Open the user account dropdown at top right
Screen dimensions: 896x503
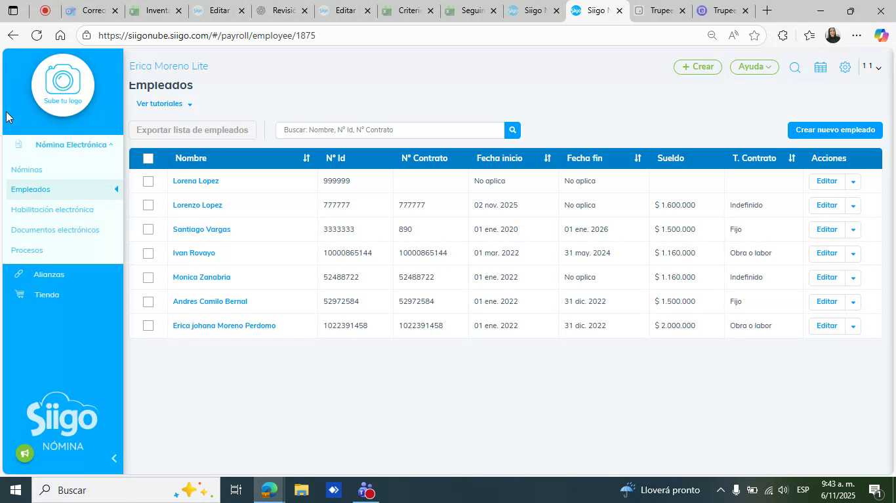(872, 67)
